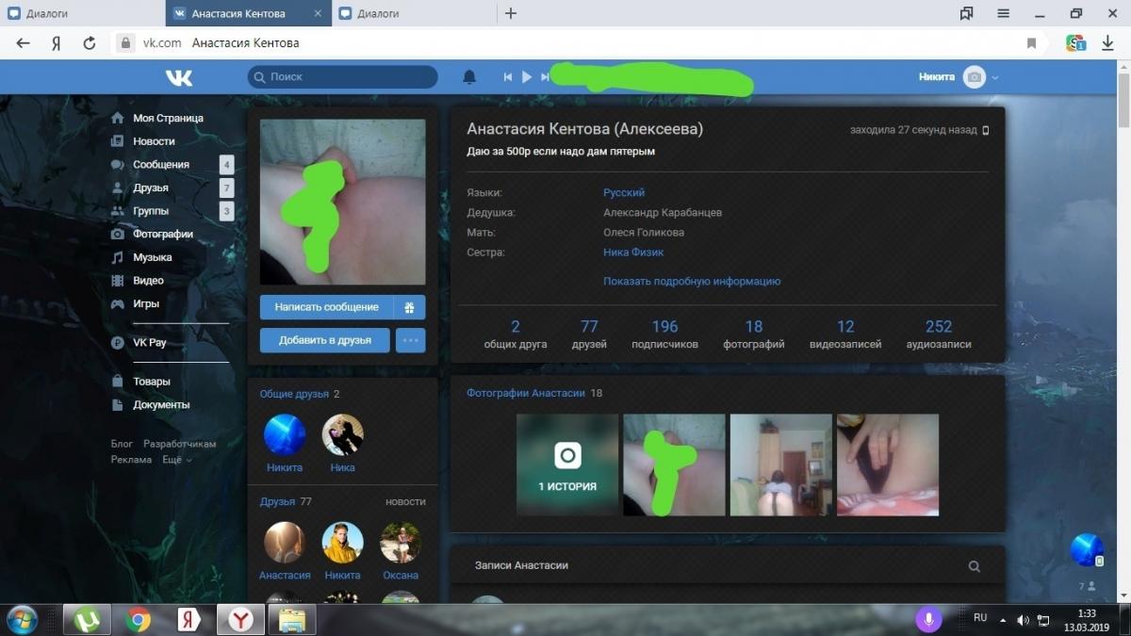Image resolution: width=1131 pixels, height=636 pixels.
Task: Skip to next track in header player
Action: (x=545, y=77)
